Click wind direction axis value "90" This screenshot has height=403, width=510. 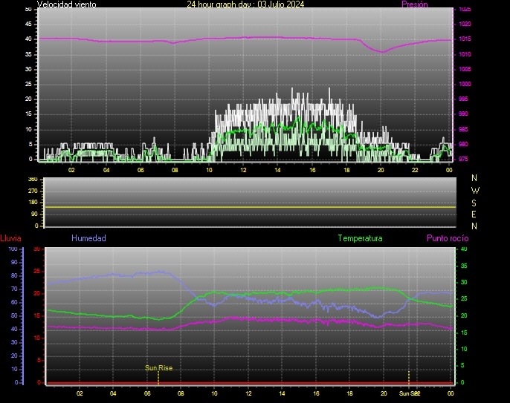(x=34, y=214)
